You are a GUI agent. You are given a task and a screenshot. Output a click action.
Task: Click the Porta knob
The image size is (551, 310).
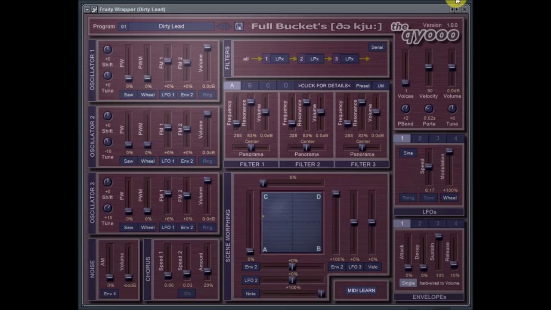428,109
